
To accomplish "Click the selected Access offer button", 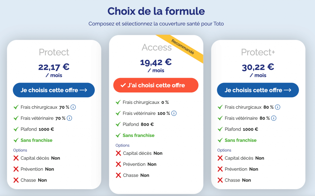I will [156, 85].
